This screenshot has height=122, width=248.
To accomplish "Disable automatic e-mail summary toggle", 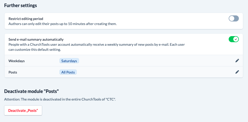I will pos(234,39).
